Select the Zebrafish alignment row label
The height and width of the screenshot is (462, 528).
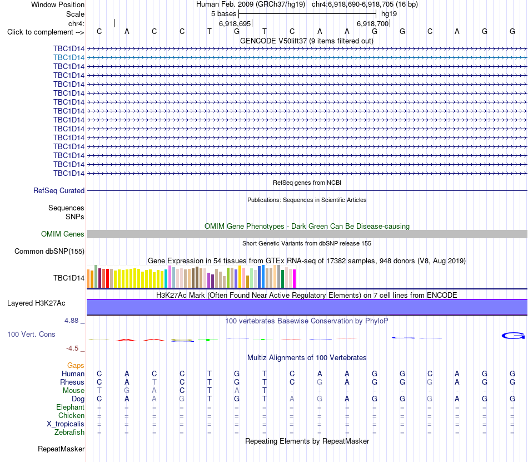69,432
